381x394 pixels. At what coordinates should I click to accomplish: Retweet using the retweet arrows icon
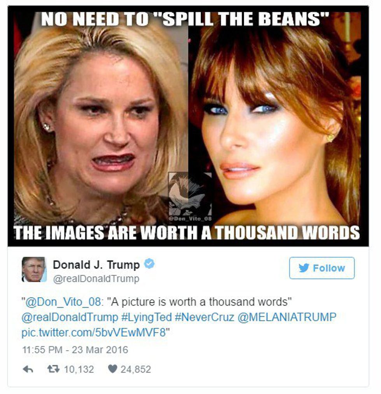54,369
